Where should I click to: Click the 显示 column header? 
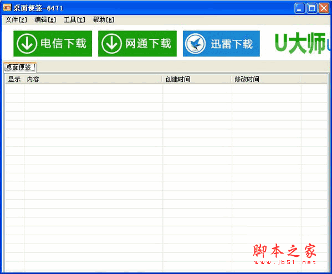pyautogui.click(x=14, y=79)
